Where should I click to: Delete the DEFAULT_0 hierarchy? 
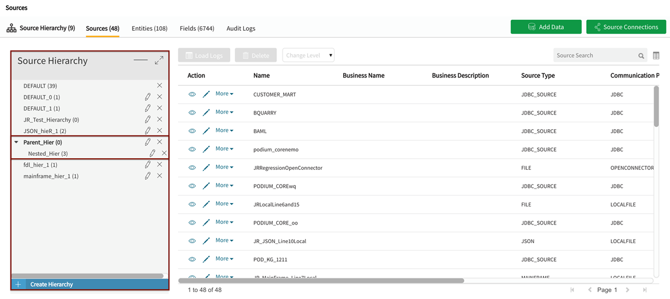coord(159,97)
